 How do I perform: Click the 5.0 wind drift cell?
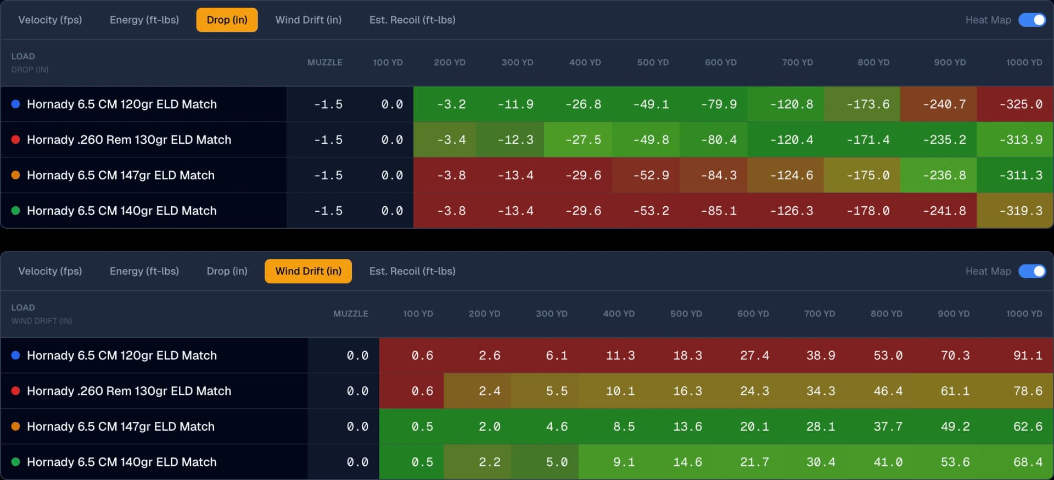545,462
